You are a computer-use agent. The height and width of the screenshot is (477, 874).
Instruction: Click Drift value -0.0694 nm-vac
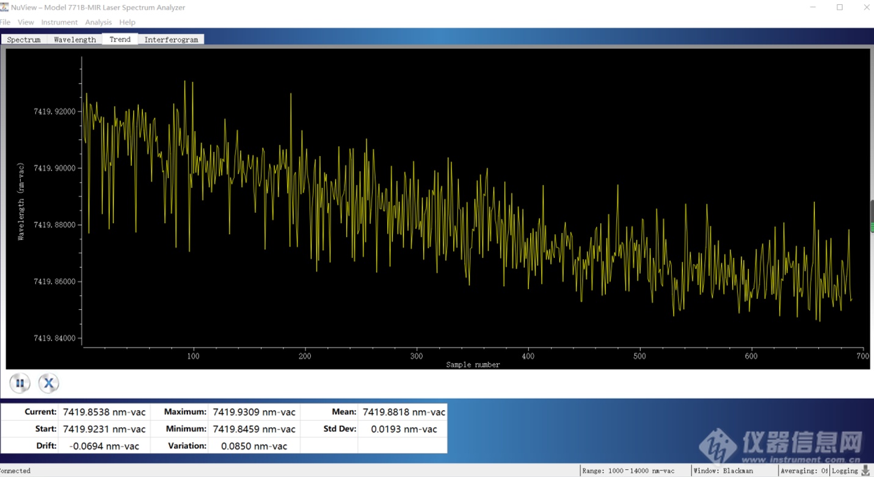pos(104,446)
